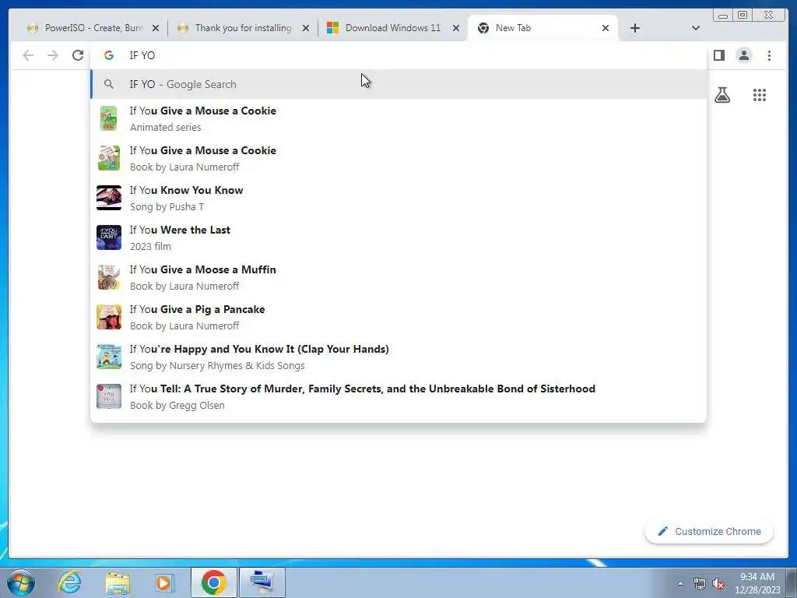This screenshot has width=797, height=598.
Task: Click the muted volume tray icon
Action: click(718, 584)
